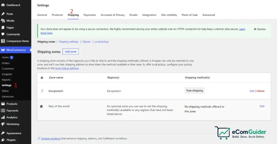
Task: Click the Region(s) column header
Action: tap(113, 78)
